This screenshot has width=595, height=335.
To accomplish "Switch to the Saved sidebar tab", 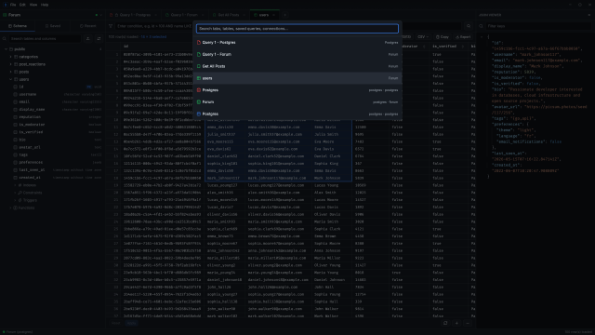I will pos(53,26).
